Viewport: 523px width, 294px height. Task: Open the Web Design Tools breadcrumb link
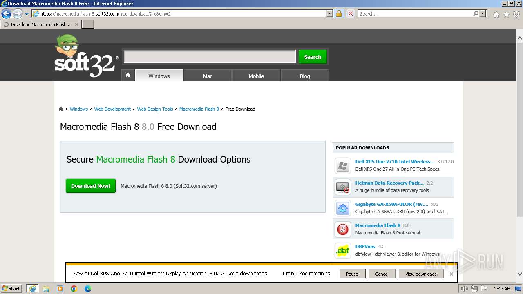pyautogui.click(x=155, y=109)
